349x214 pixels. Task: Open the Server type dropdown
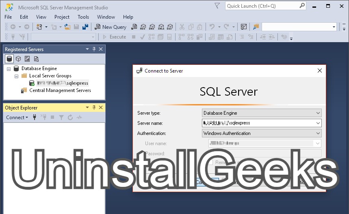[x=318, y=113]
